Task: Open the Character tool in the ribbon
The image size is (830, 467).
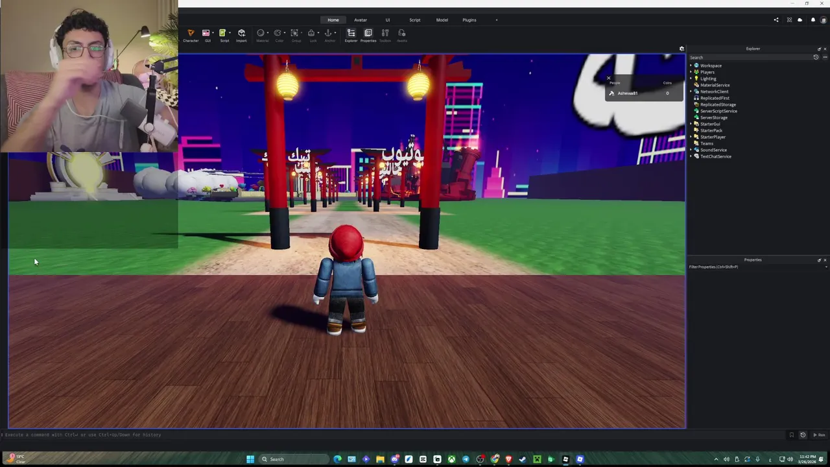Action: (x=191, y=36)
